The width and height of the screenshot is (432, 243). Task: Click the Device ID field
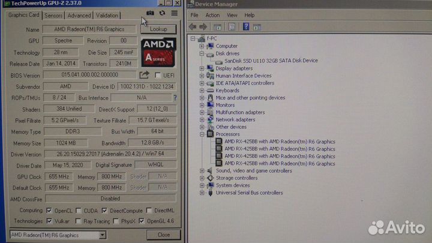point(147,86)
